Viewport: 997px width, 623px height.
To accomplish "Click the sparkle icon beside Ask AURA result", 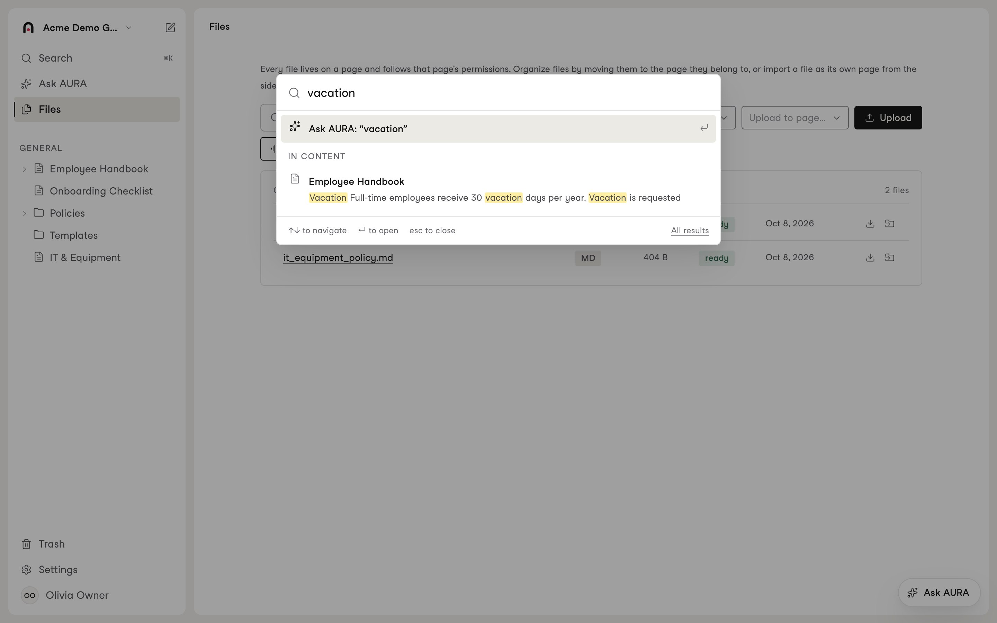I will (x=295, y=126).
